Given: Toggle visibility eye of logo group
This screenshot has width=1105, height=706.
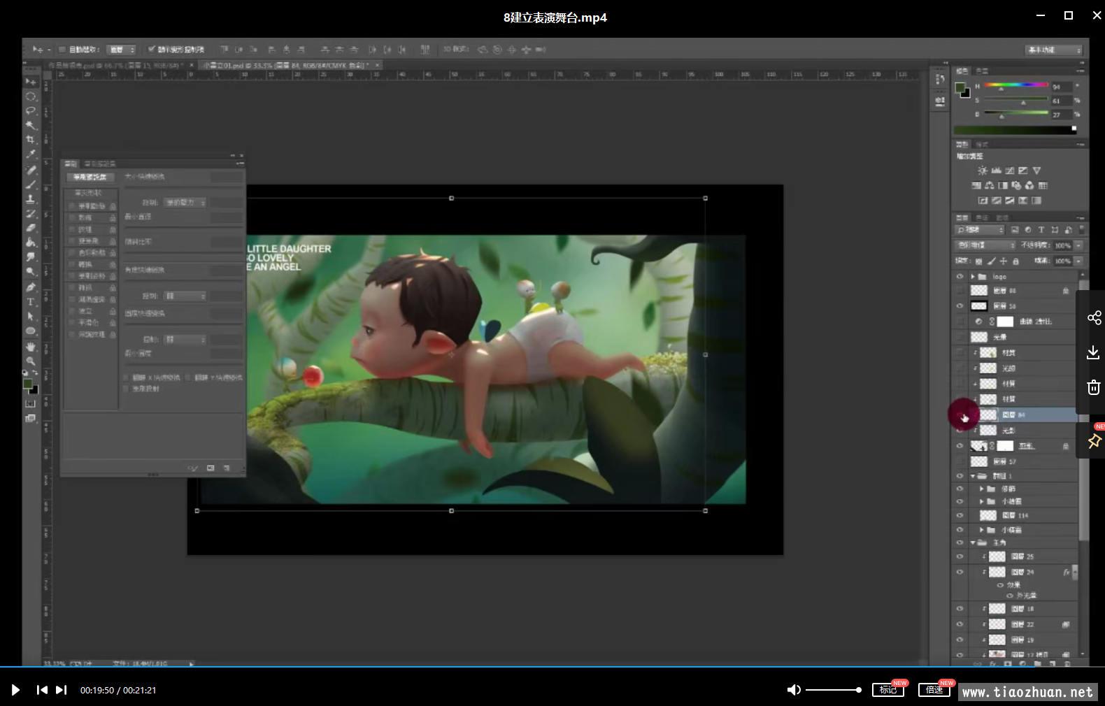Looking at the screenshot, I should click(960, 277).
